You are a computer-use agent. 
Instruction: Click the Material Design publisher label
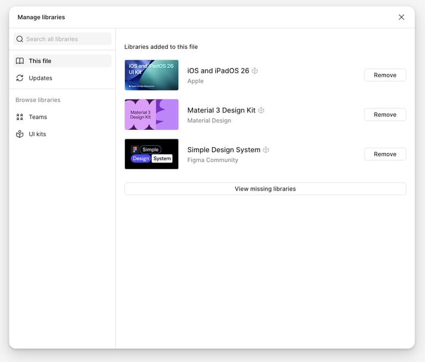pos(210,120)
